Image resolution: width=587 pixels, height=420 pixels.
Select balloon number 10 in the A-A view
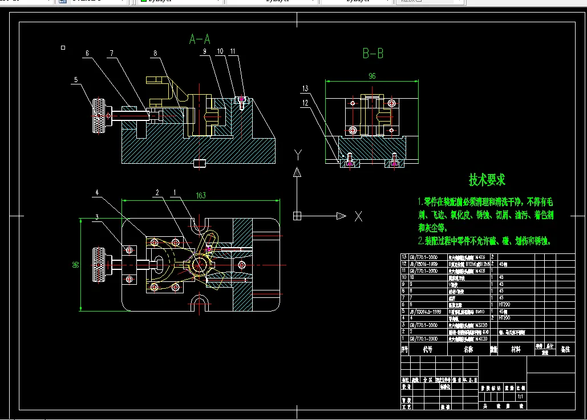(x=220, y=51)
